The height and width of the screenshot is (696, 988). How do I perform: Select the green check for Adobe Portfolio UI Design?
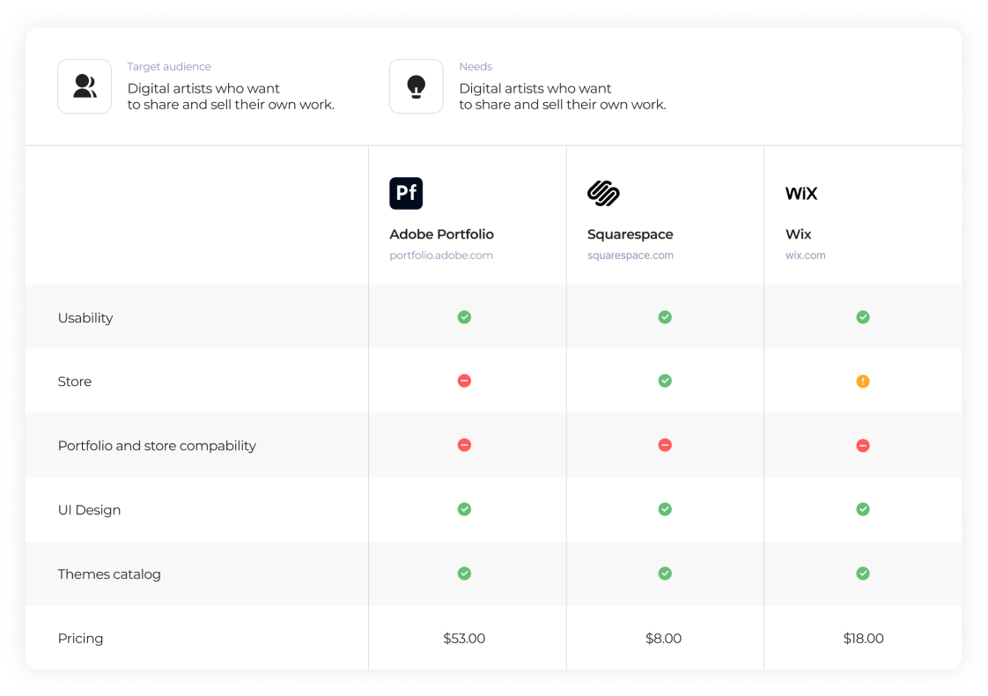point(464,509)
